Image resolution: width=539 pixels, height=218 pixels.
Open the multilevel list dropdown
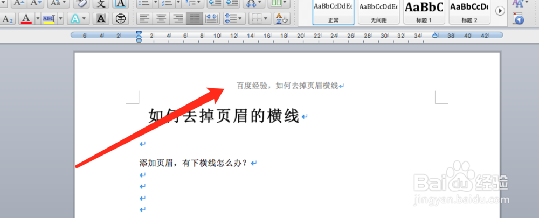(193, 3)
